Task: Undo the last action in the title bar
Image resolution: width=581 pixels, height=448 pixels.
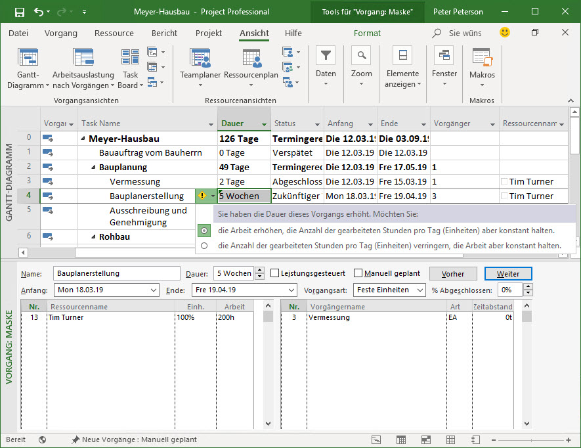Action: [x=39, y=12]
